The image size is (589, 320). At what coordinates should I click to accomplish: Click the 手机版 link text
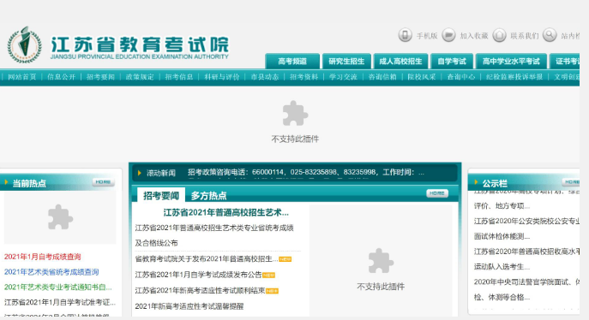[x=427, y=36]
